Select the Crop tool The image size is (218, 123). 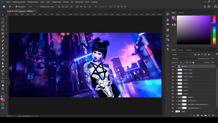pyautogui.click(x=3, y=30)
